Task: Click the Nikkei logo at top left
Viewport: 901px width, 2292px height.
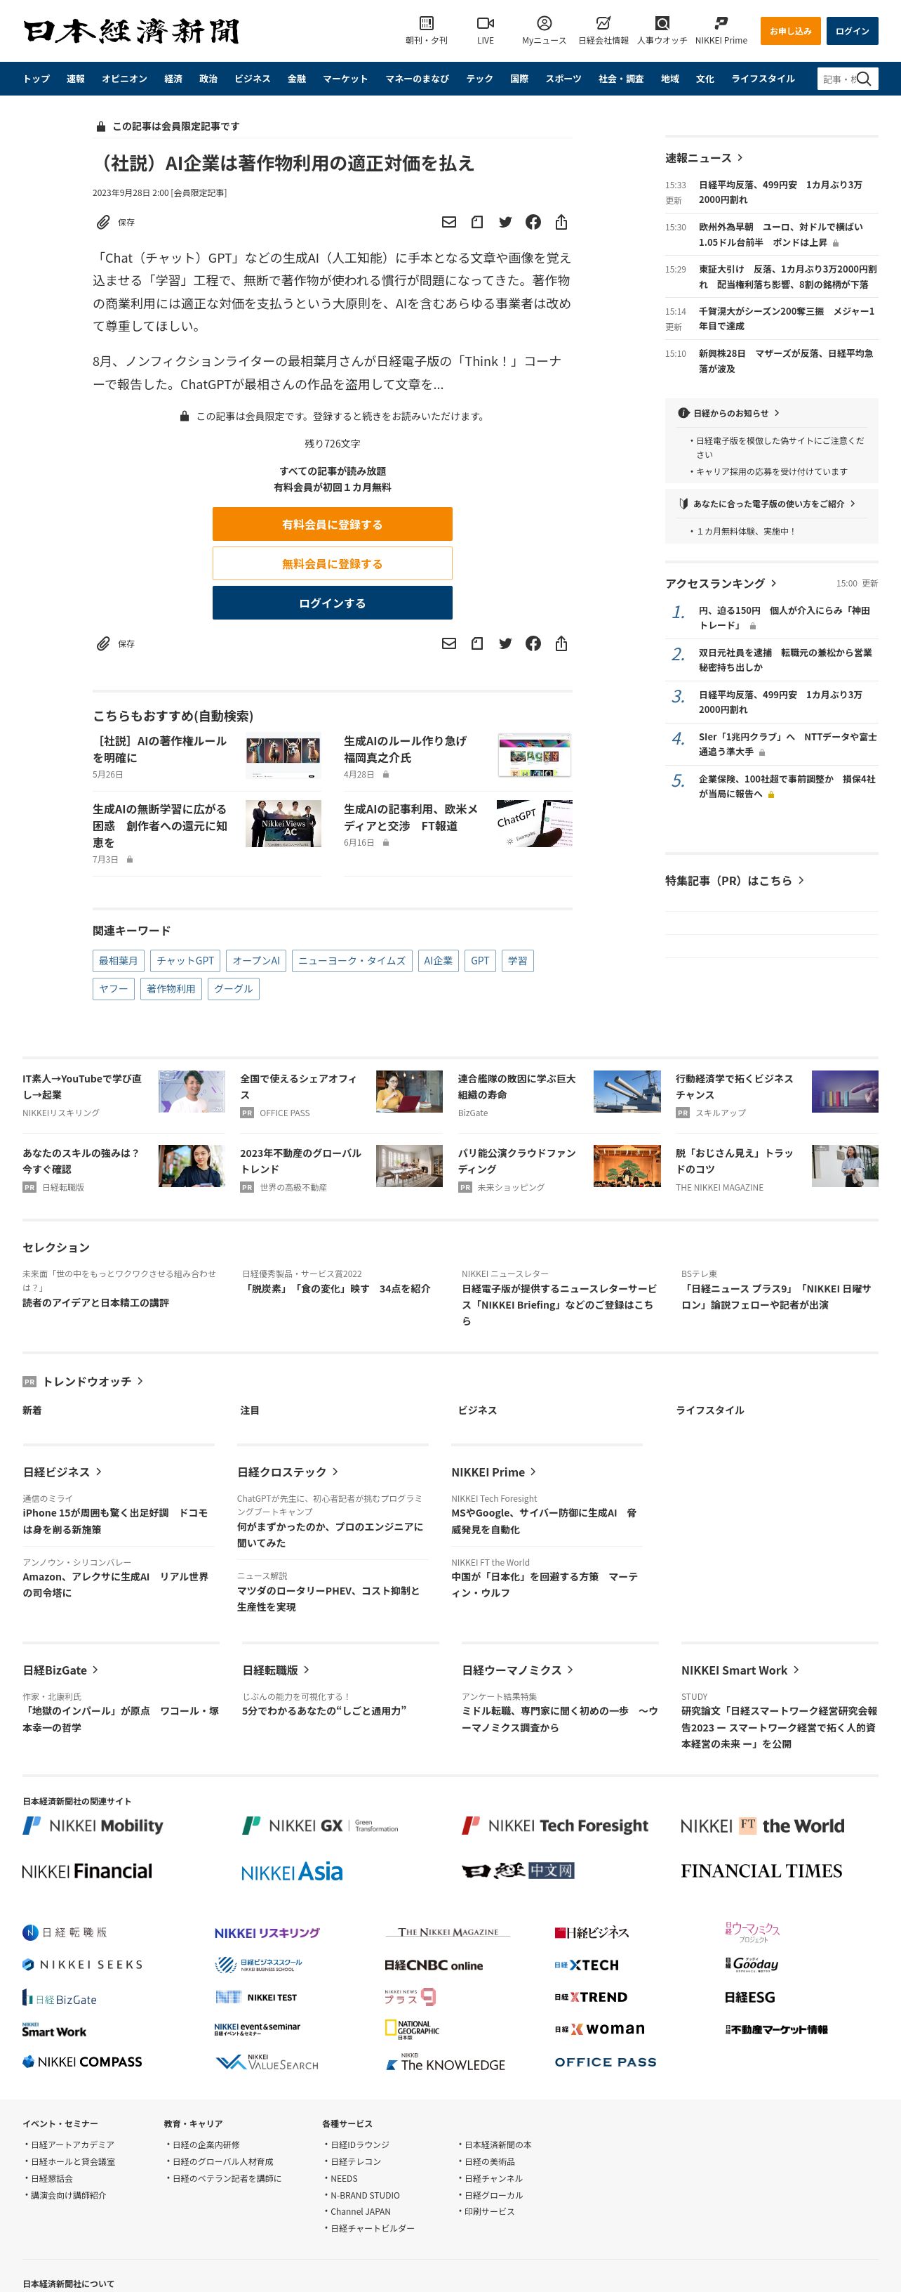Action: (x=131, y=31)
